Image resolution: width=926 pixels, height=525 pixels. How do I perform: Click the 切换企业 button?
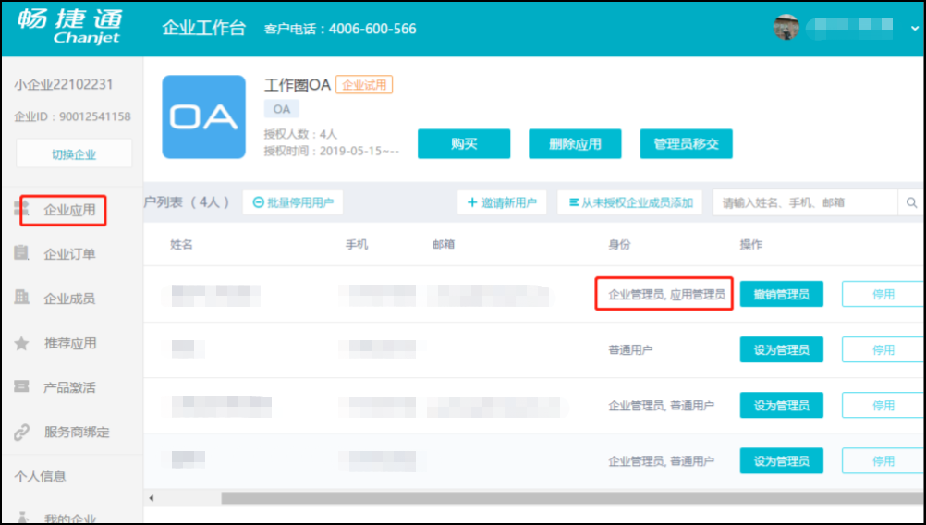74,154
